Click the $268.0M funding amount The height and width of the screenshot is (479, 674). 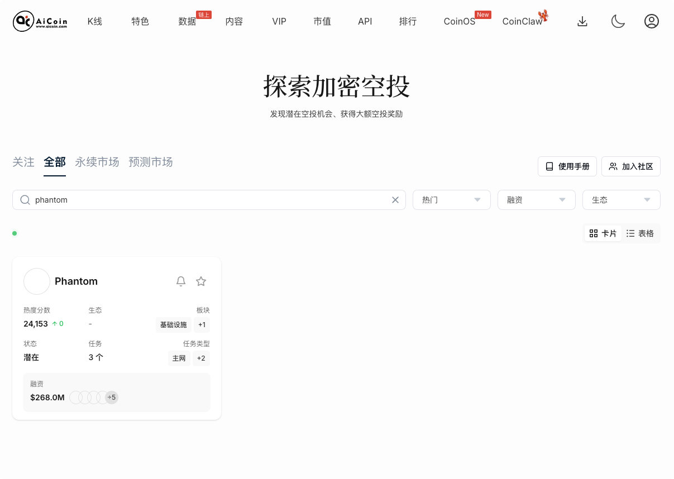[47, 397]
